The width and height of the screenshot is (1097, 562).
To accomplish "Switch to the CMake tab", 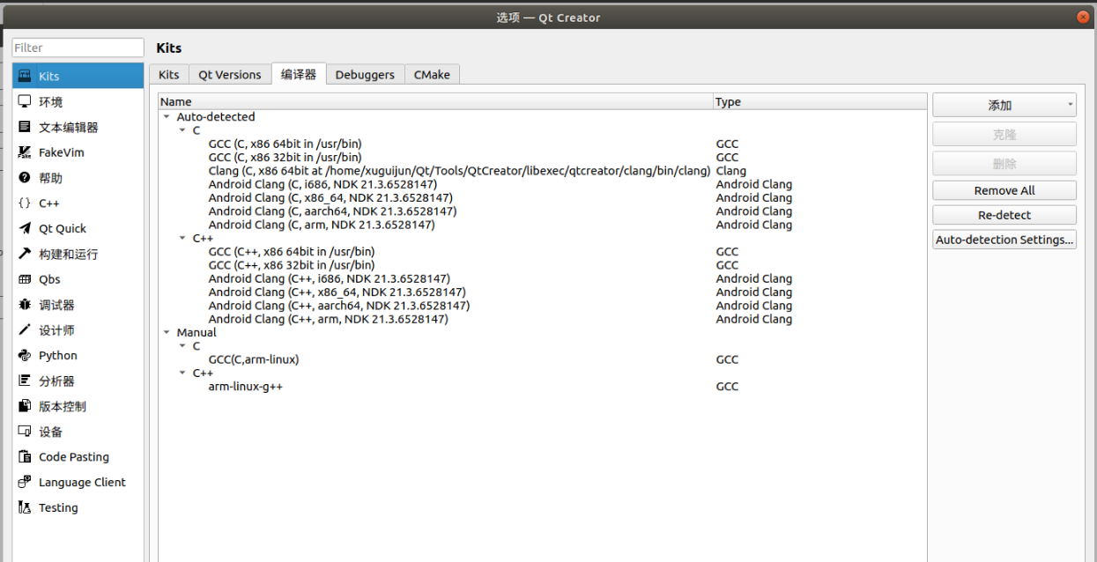I will [x=432, y=74].
